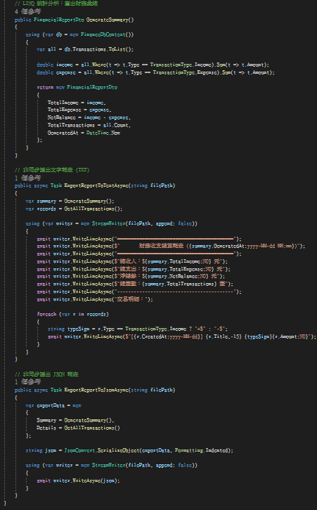Click the 非同步匯出 JSON 報表 comment
Screen dimensions: 317x510
click(x=46, y=374)
